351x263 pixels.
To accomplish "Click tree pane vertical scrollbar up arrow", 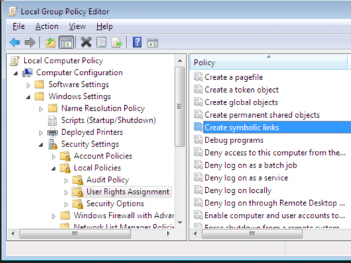I will [x=180, y=61].
